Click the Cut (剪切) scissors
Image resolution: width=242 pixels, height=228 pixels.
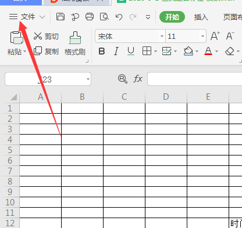point(46,36)
